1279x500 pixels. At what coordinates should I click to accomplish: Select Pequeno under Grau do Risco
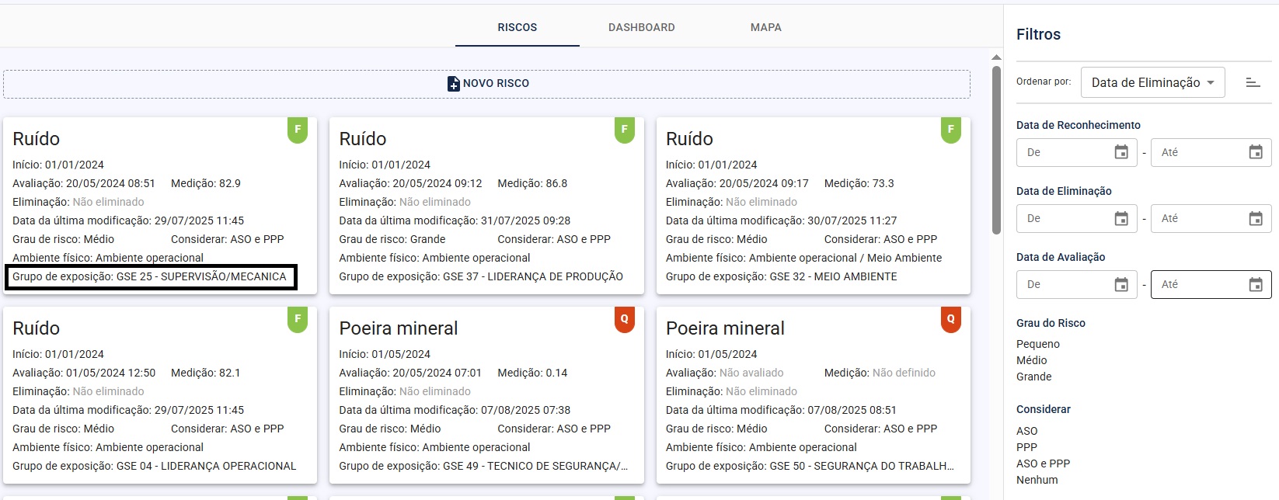point(1037,344)
